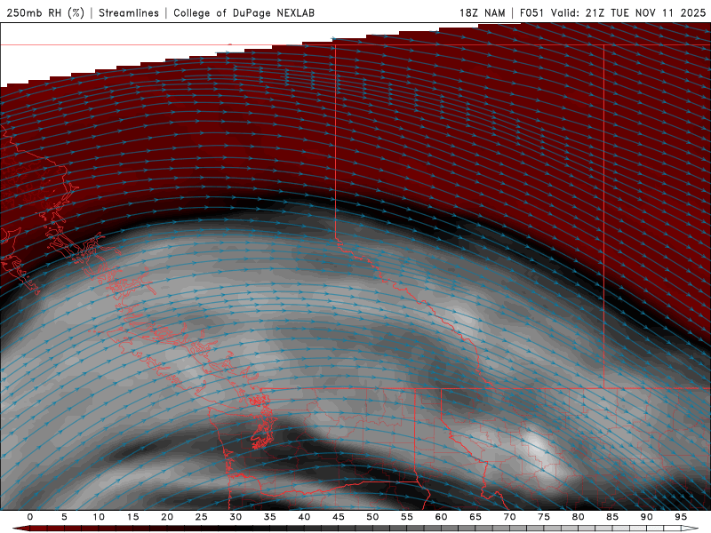Image resolution: width=711 pixels, height=533 pixels.
Task: Click the colorbar label "55"
Action: coord(407,517)
